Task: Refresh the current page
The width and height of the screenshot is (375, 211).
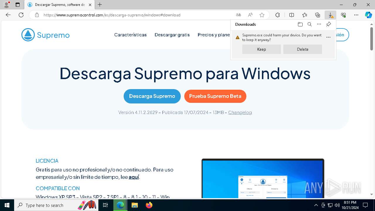Action: click(21, 15)
